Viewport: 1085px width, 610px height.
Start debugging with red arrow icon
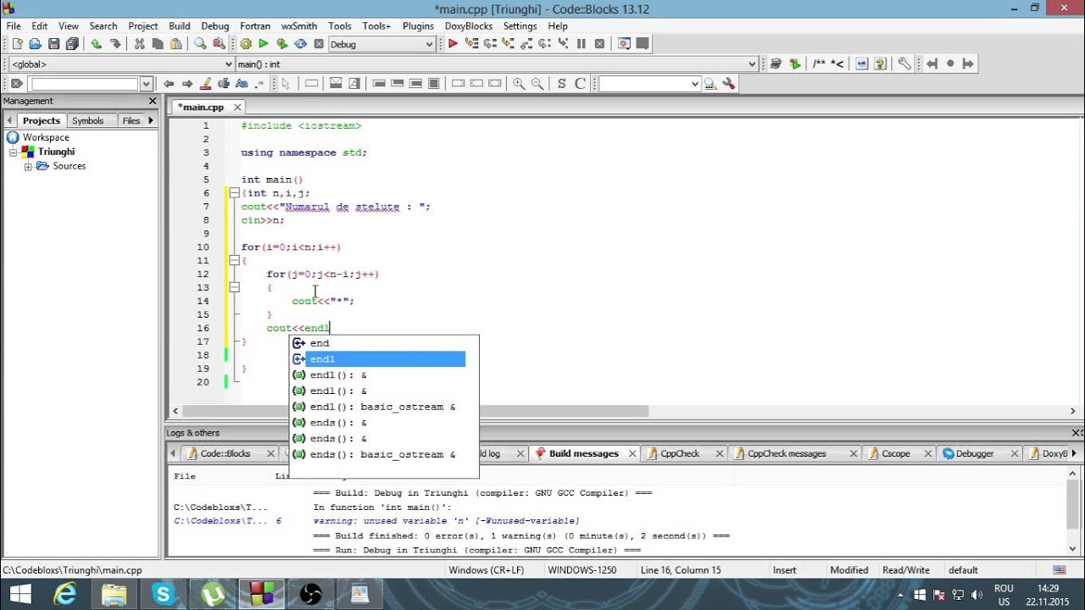(x=453, y=44)
